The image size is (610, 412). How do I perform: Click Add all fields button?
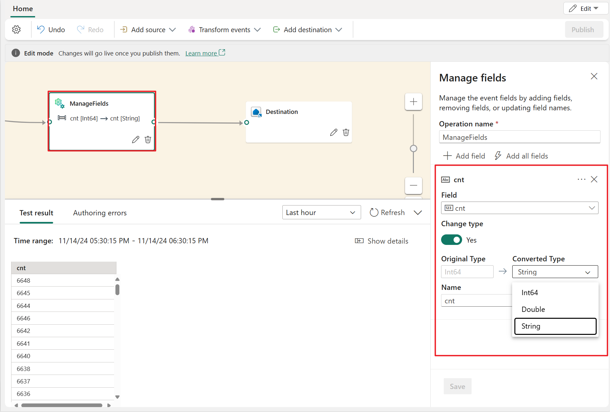[521, 156]
